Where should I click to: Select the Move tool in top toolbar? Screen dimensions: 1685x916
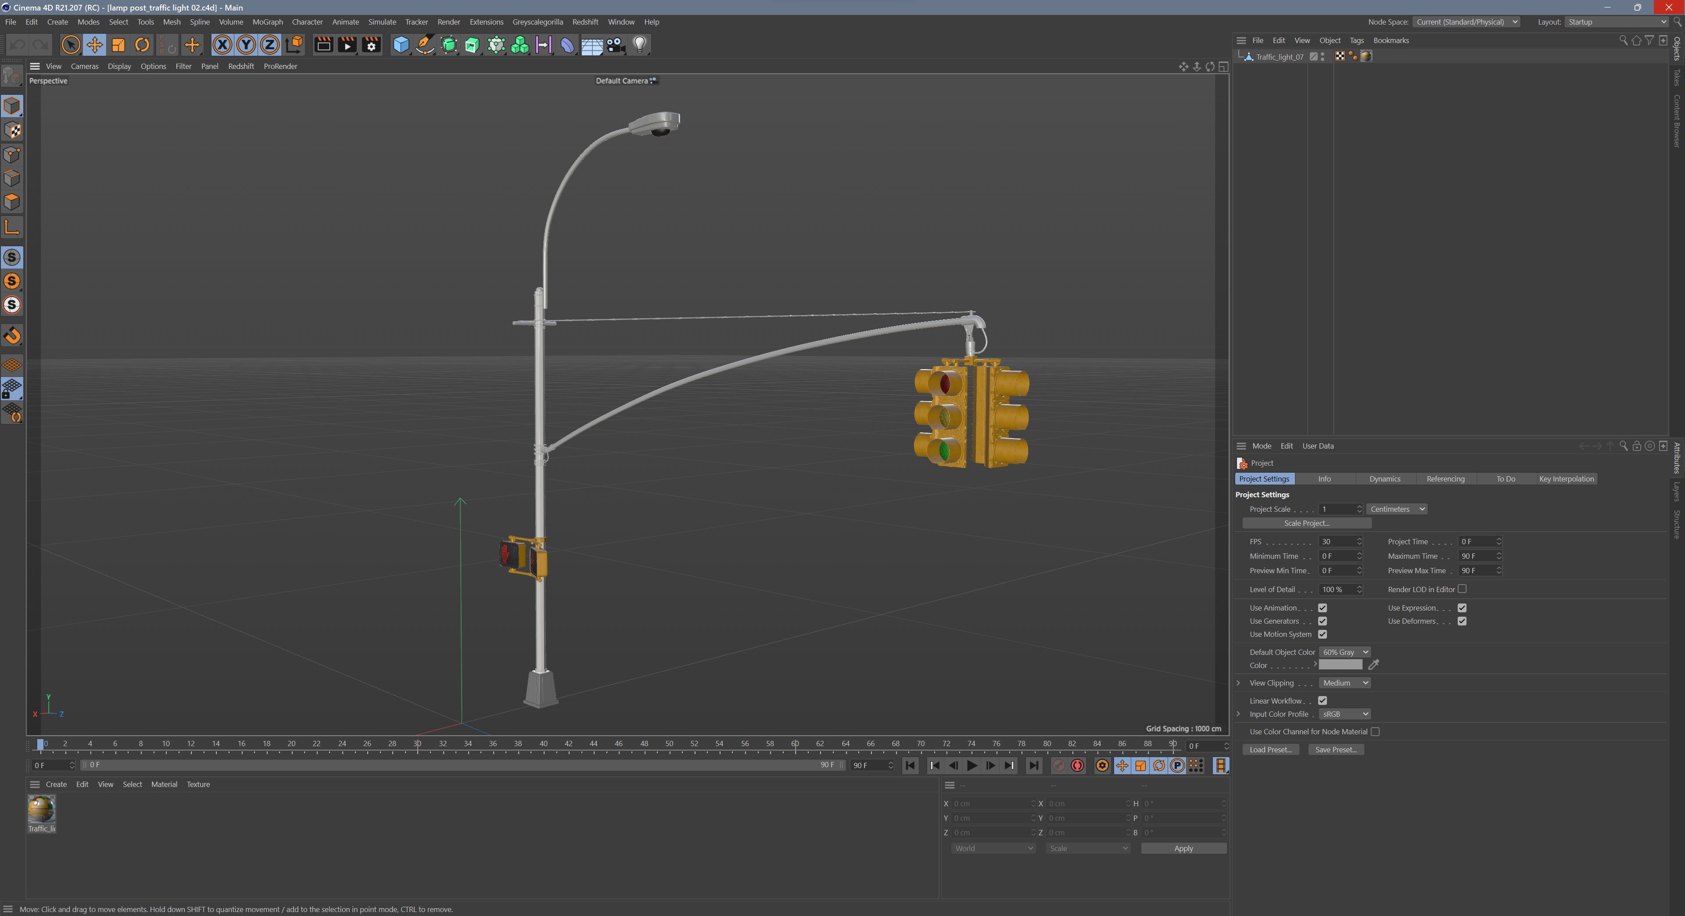point(94,44)
